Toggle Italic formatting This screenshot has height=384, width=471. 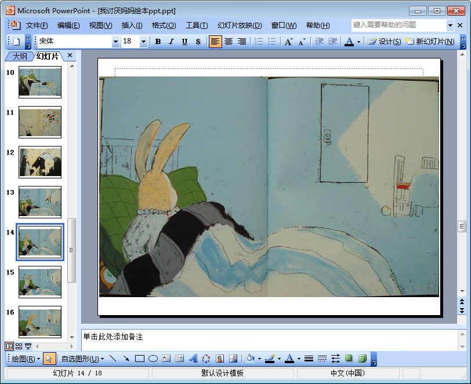coord(171,41)
